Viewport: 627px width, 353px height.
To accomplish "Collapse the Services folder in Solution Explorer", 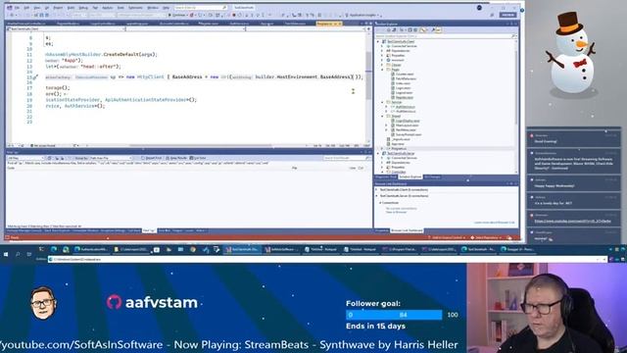I will coord(383,102).
